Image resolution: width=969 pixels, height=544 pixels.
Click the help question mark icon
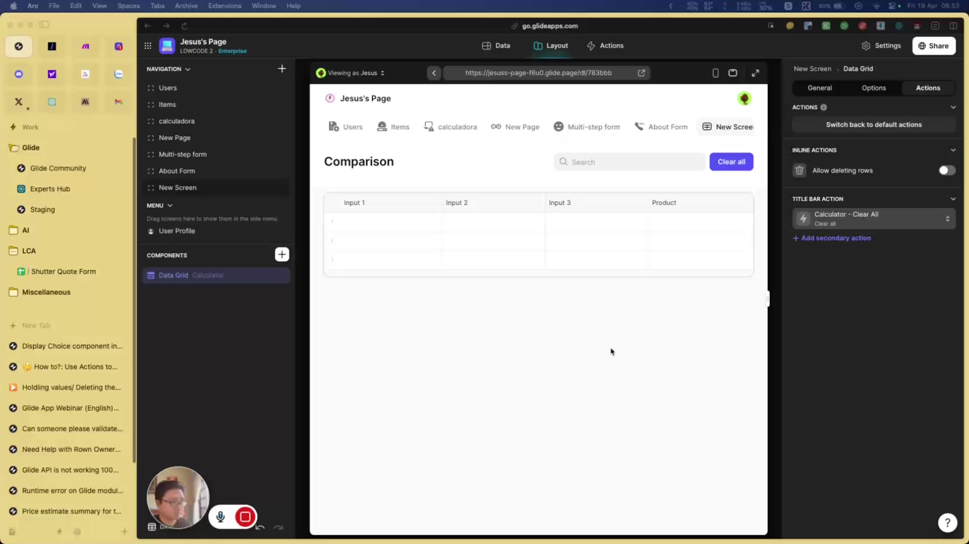[x=947, y=522]
